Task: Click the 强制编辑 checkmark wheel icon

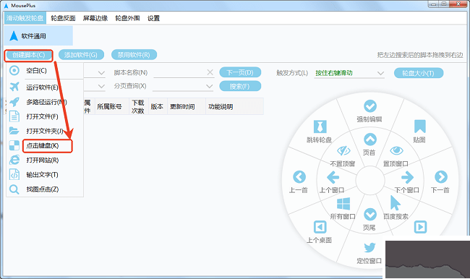Action: tap(370, 106)
